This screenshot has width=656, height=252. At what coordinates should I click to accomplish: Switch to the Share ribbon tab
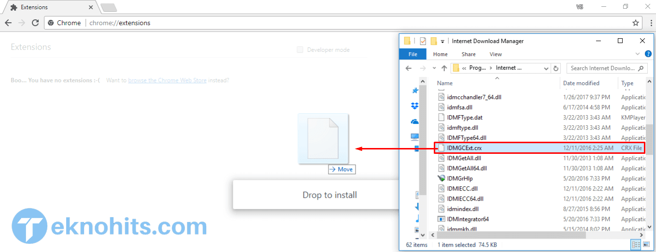(469, 54)
